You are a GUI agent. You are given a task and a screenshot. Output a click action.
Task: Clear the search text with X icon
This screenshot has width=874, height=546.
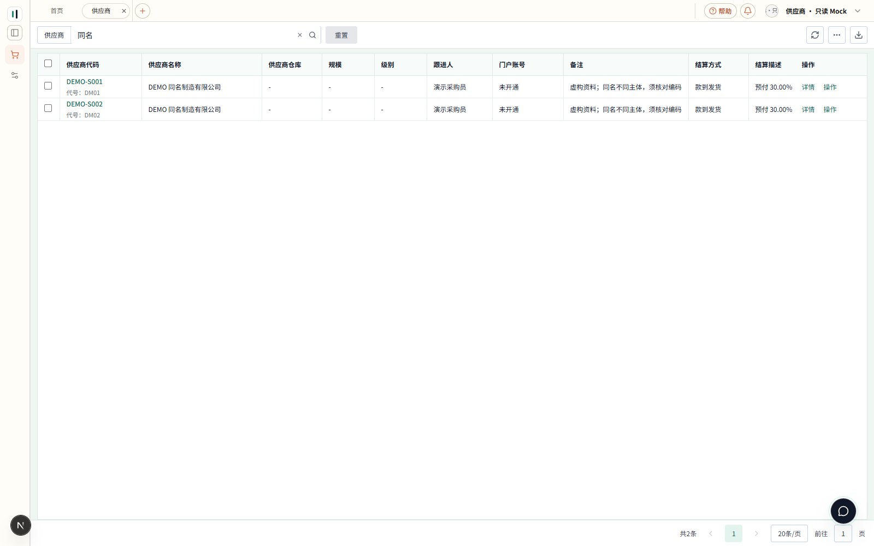299,35
